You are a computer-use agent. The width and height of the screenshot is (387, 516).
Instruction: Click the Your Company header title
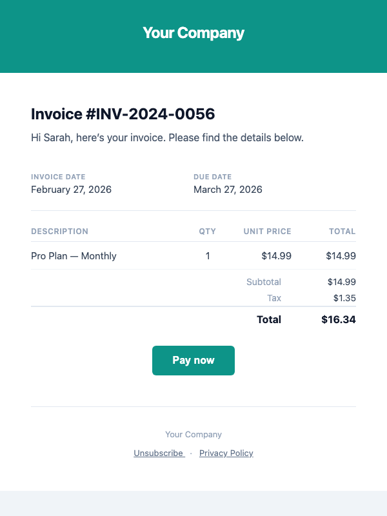tap(193, 33)
